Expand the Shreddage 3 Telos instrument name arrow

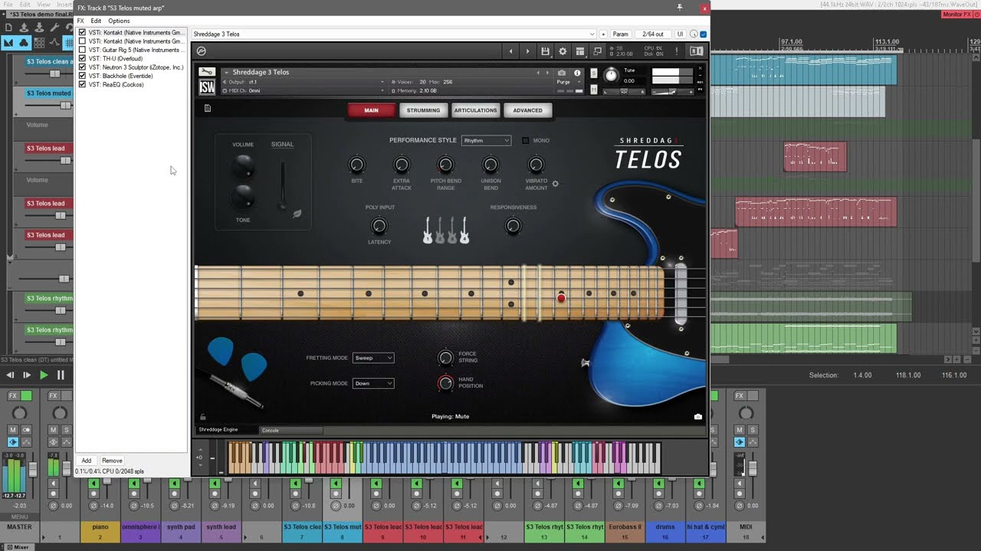(x=226, y=73)
